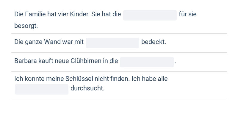Screen dimensions: 238x119
Task: Activate the blank before "durchsucht"
Action: point(42,89)
